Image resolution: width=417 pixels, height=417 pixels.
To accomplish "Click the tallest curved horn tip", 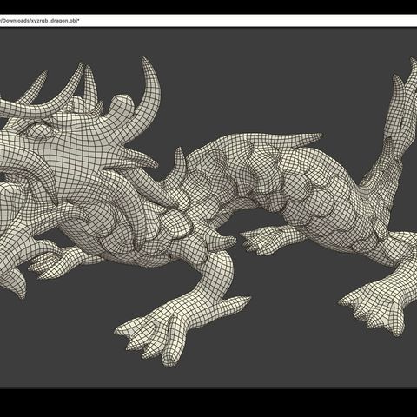I will 146,63.
